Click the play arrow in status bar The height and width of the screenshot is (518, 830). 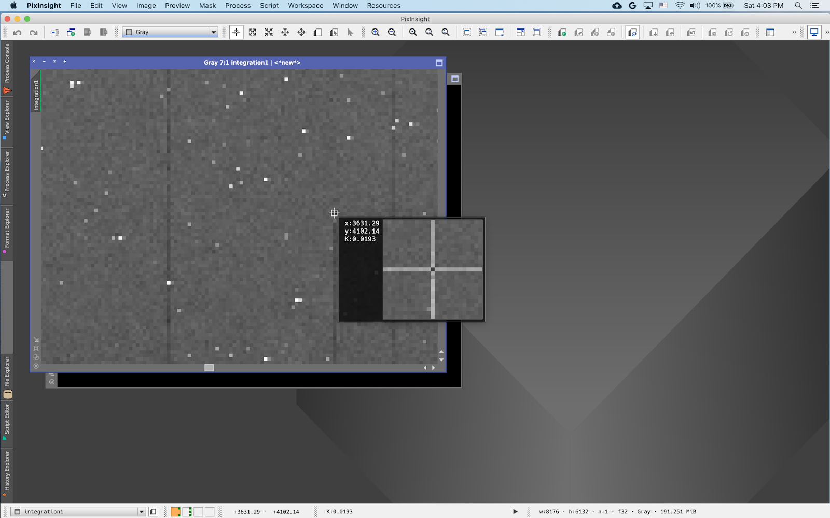tap(515, 511)
